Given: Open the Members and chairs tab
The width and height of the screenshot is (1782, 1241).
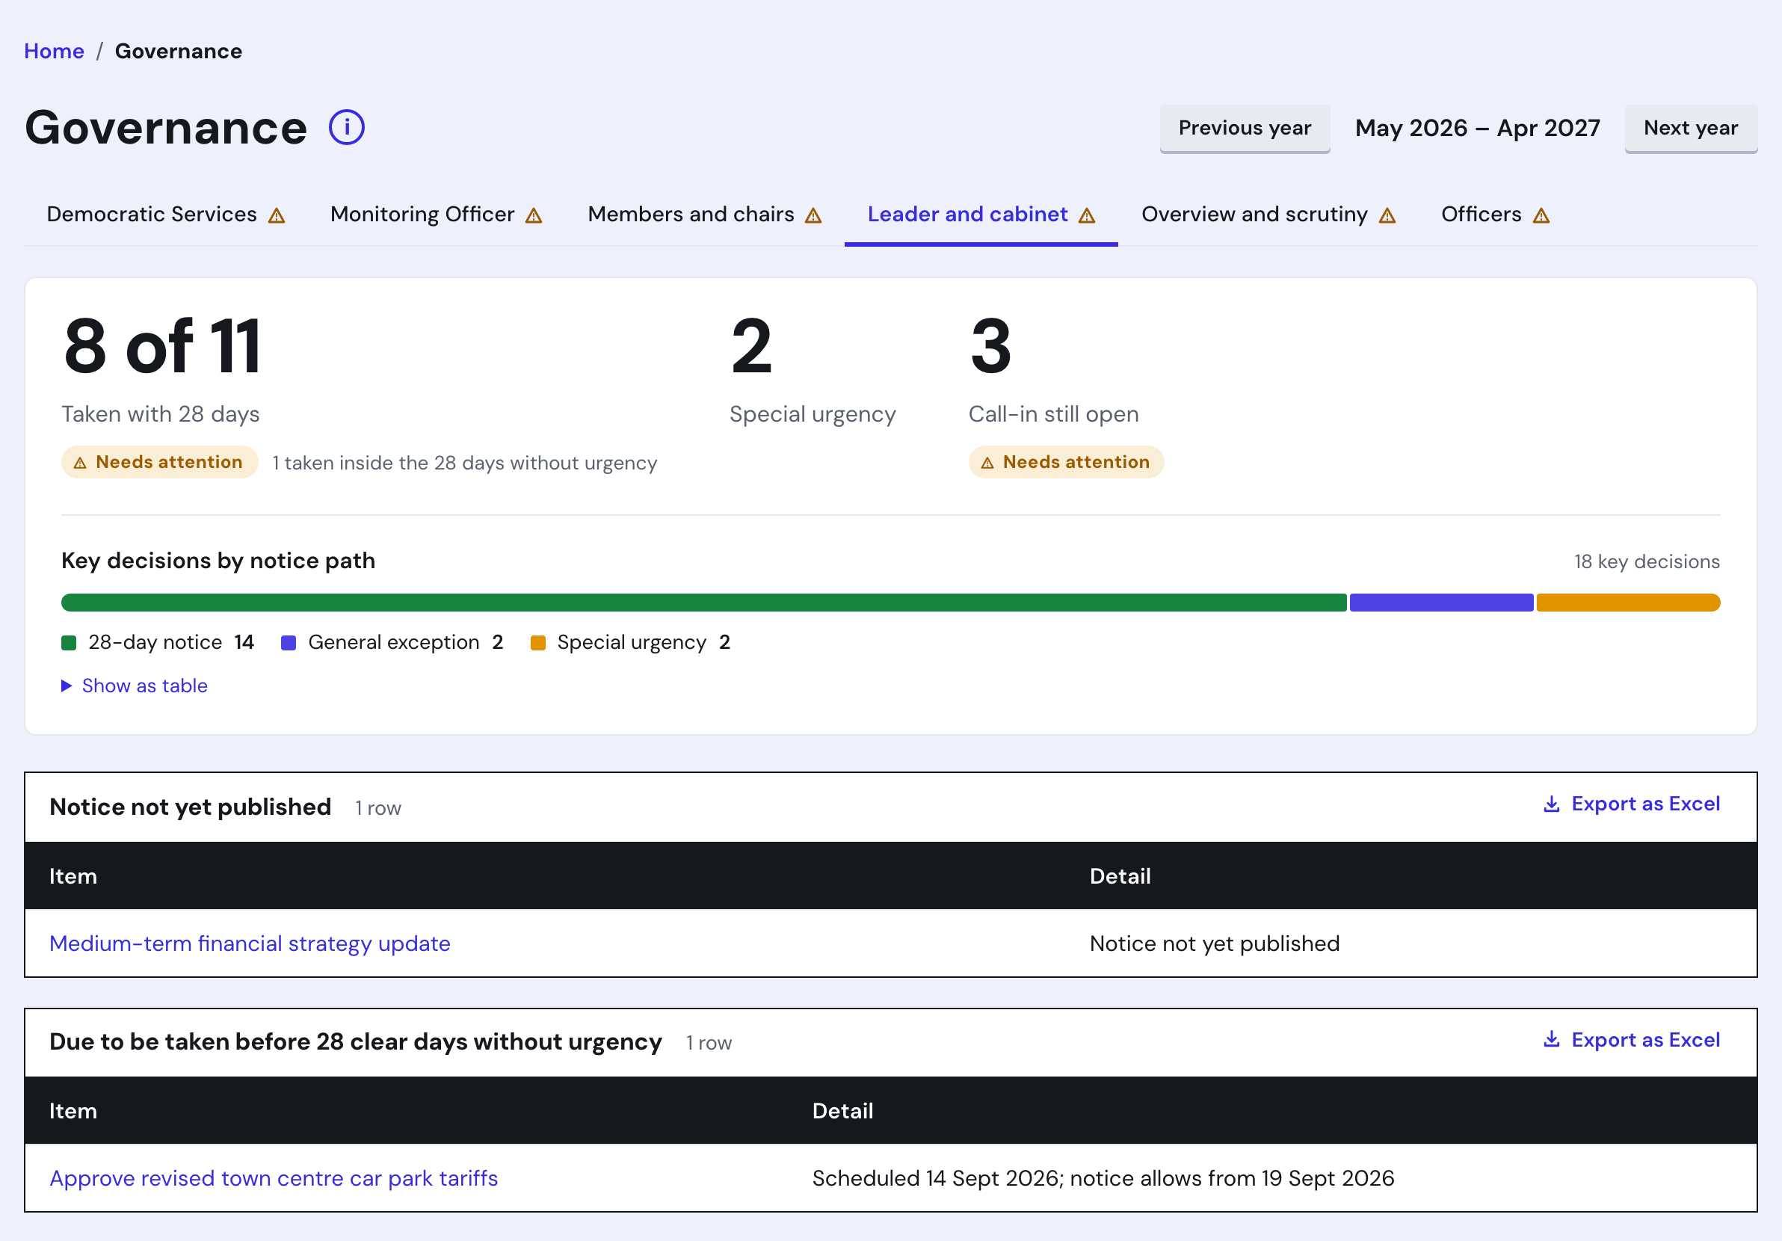Looking at the screenshot, I should tap(705, 215).
